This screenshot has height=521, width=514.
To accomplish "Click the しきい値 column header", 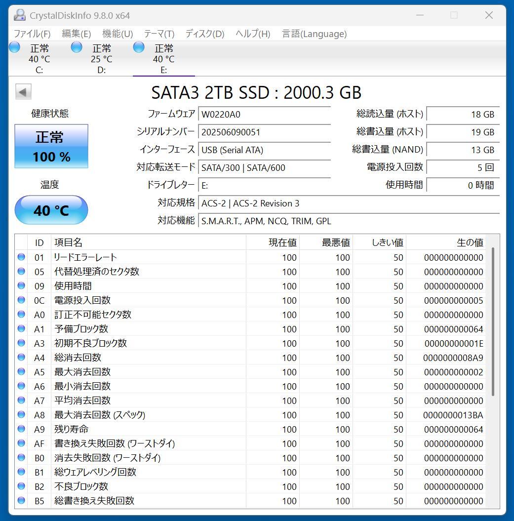I will [380, 242].
